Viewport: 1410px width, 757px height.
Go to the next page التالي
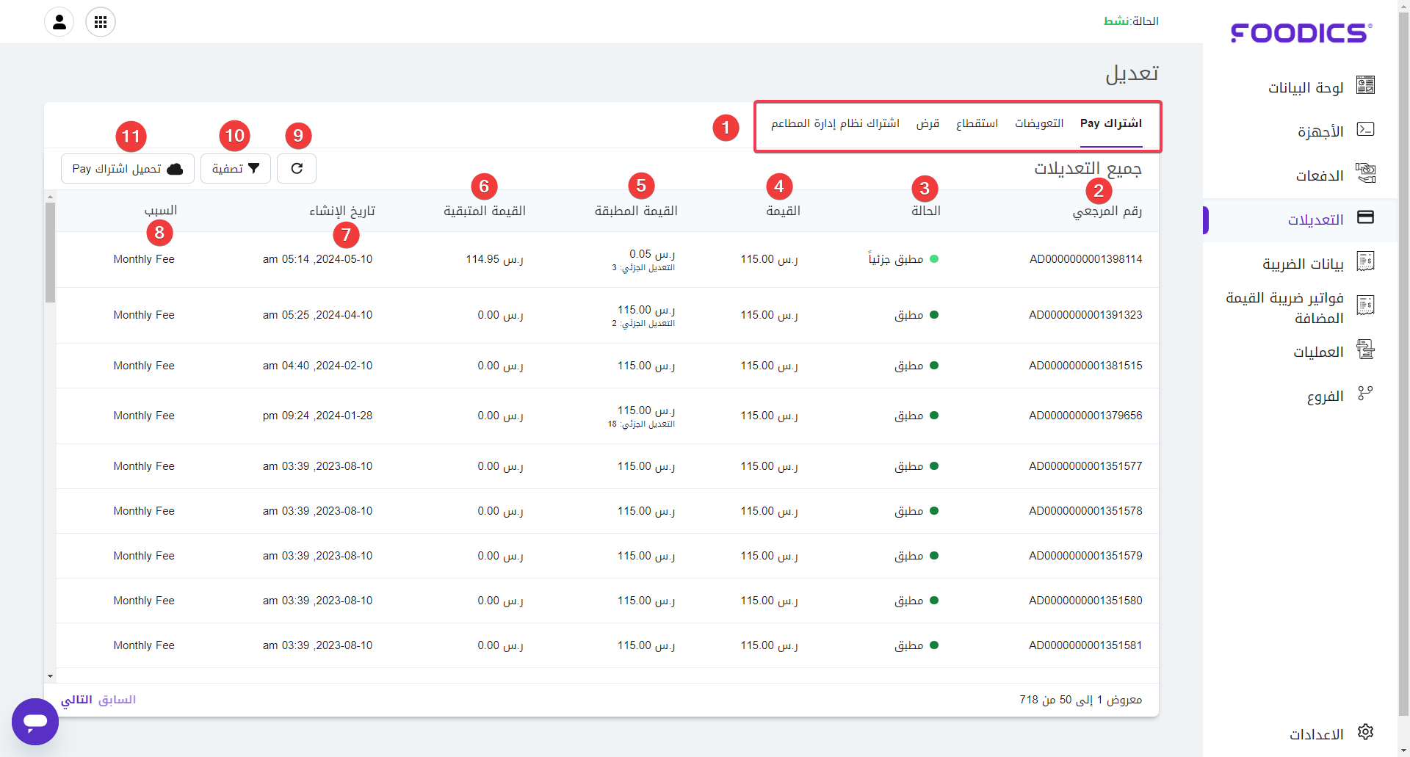pyautogui.click(x=76, y=700)
